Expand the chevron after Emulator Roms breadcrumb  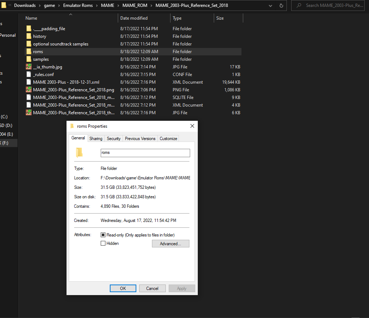[x=97, y=5]
